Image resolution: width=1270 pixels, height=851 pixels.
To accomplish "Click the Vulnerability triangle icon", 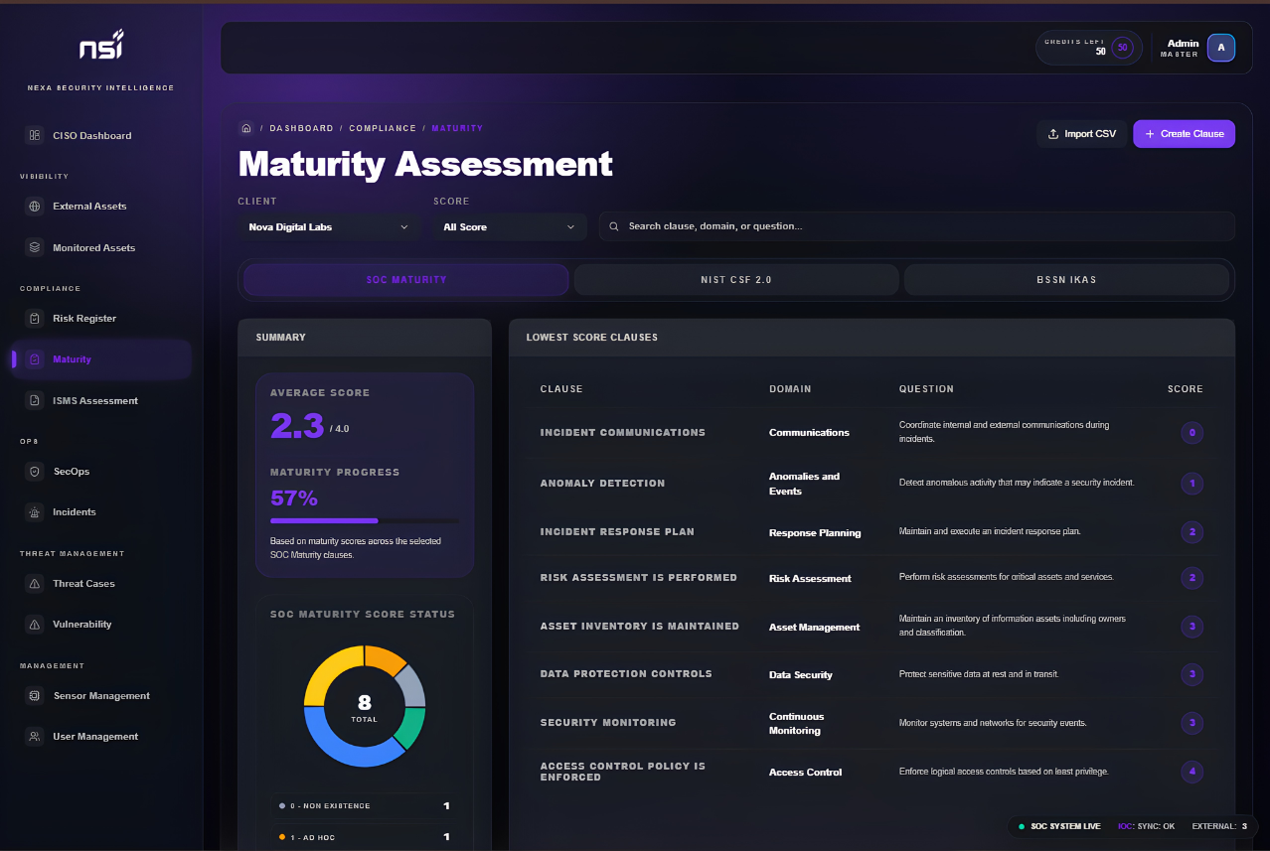I will click(35, 625).
